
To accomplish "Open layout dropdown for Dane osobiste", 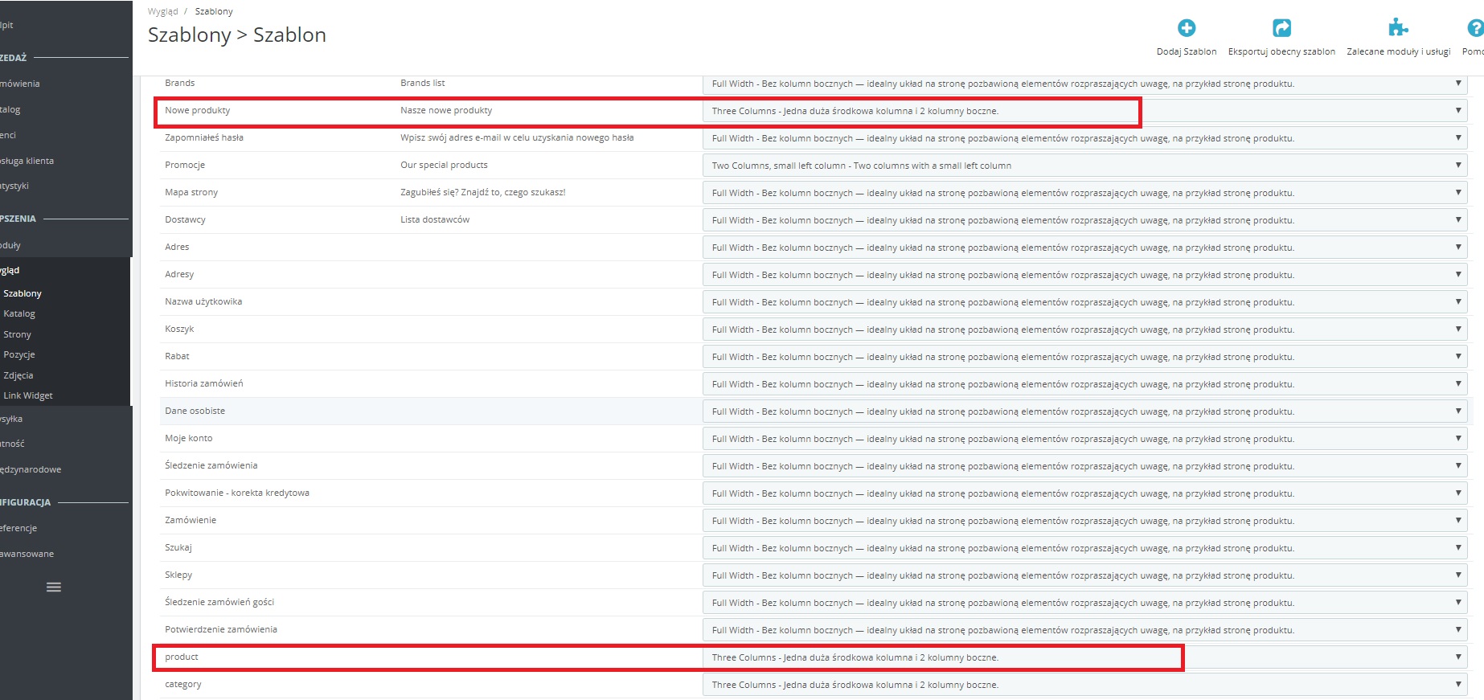I will [x=1085, y=411].
